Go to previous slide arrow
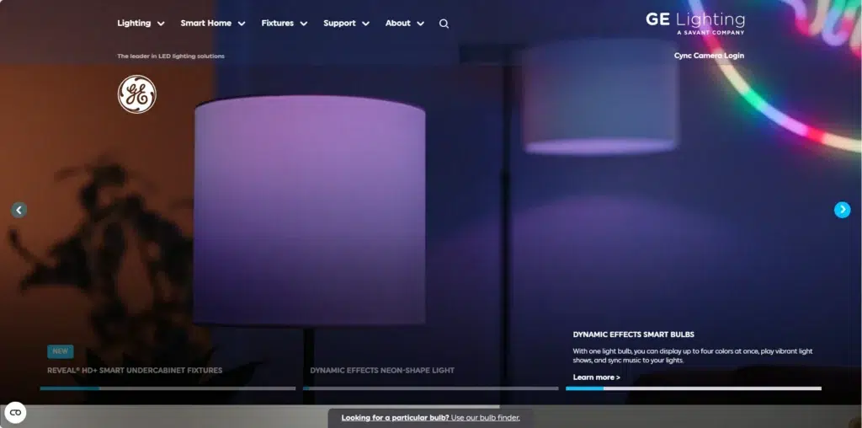The height and width of the screenshot is (428, 862). 19,210
